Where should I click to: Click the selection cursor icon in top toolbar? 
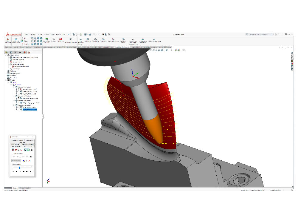pos(98,34)
